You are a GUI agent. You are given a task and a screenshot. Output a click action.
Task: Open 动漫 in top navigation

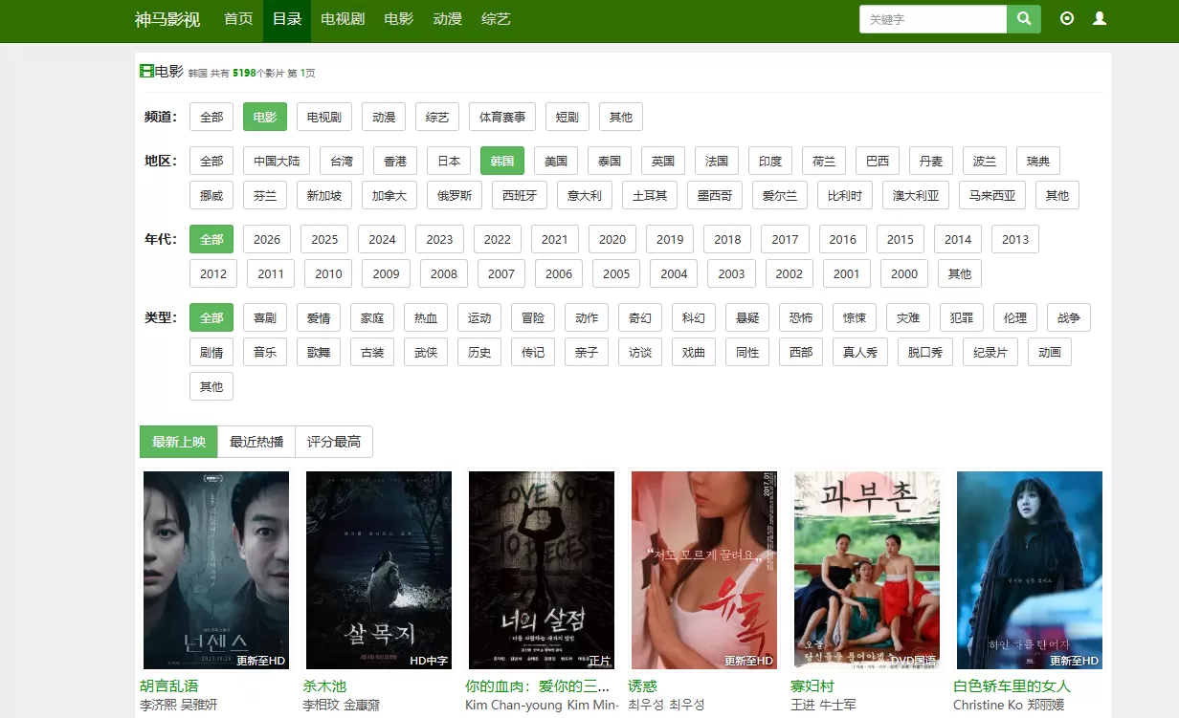447,19
